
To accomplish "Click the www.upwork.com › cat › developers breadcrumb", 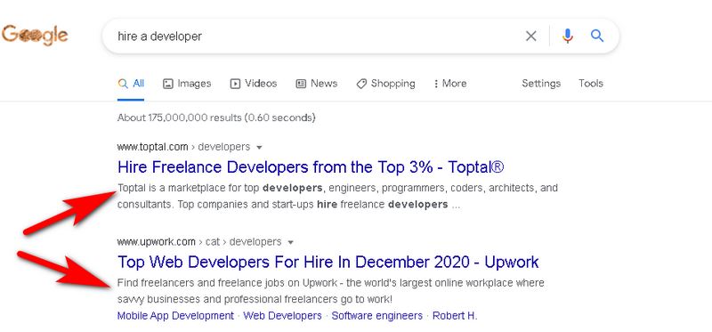I will click(x=199, y=242).
